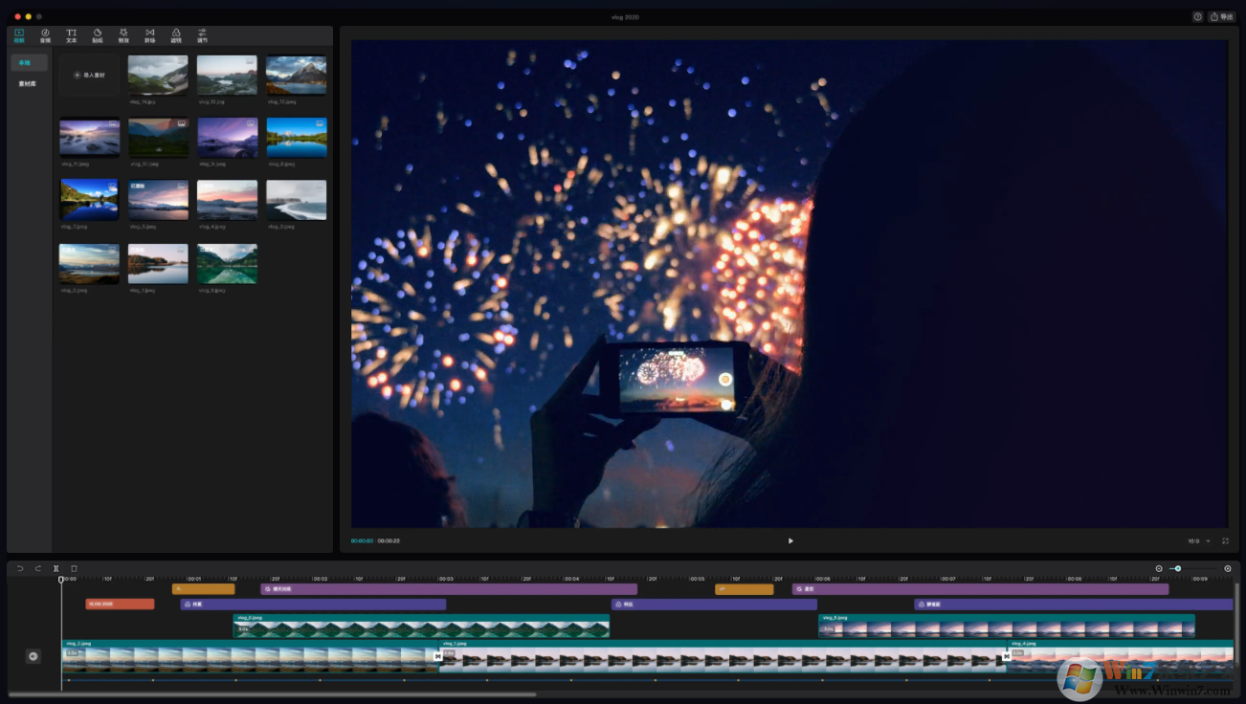Play the preview video
Viewport: 1246px width, 704px height.
[x=790, y=541]
